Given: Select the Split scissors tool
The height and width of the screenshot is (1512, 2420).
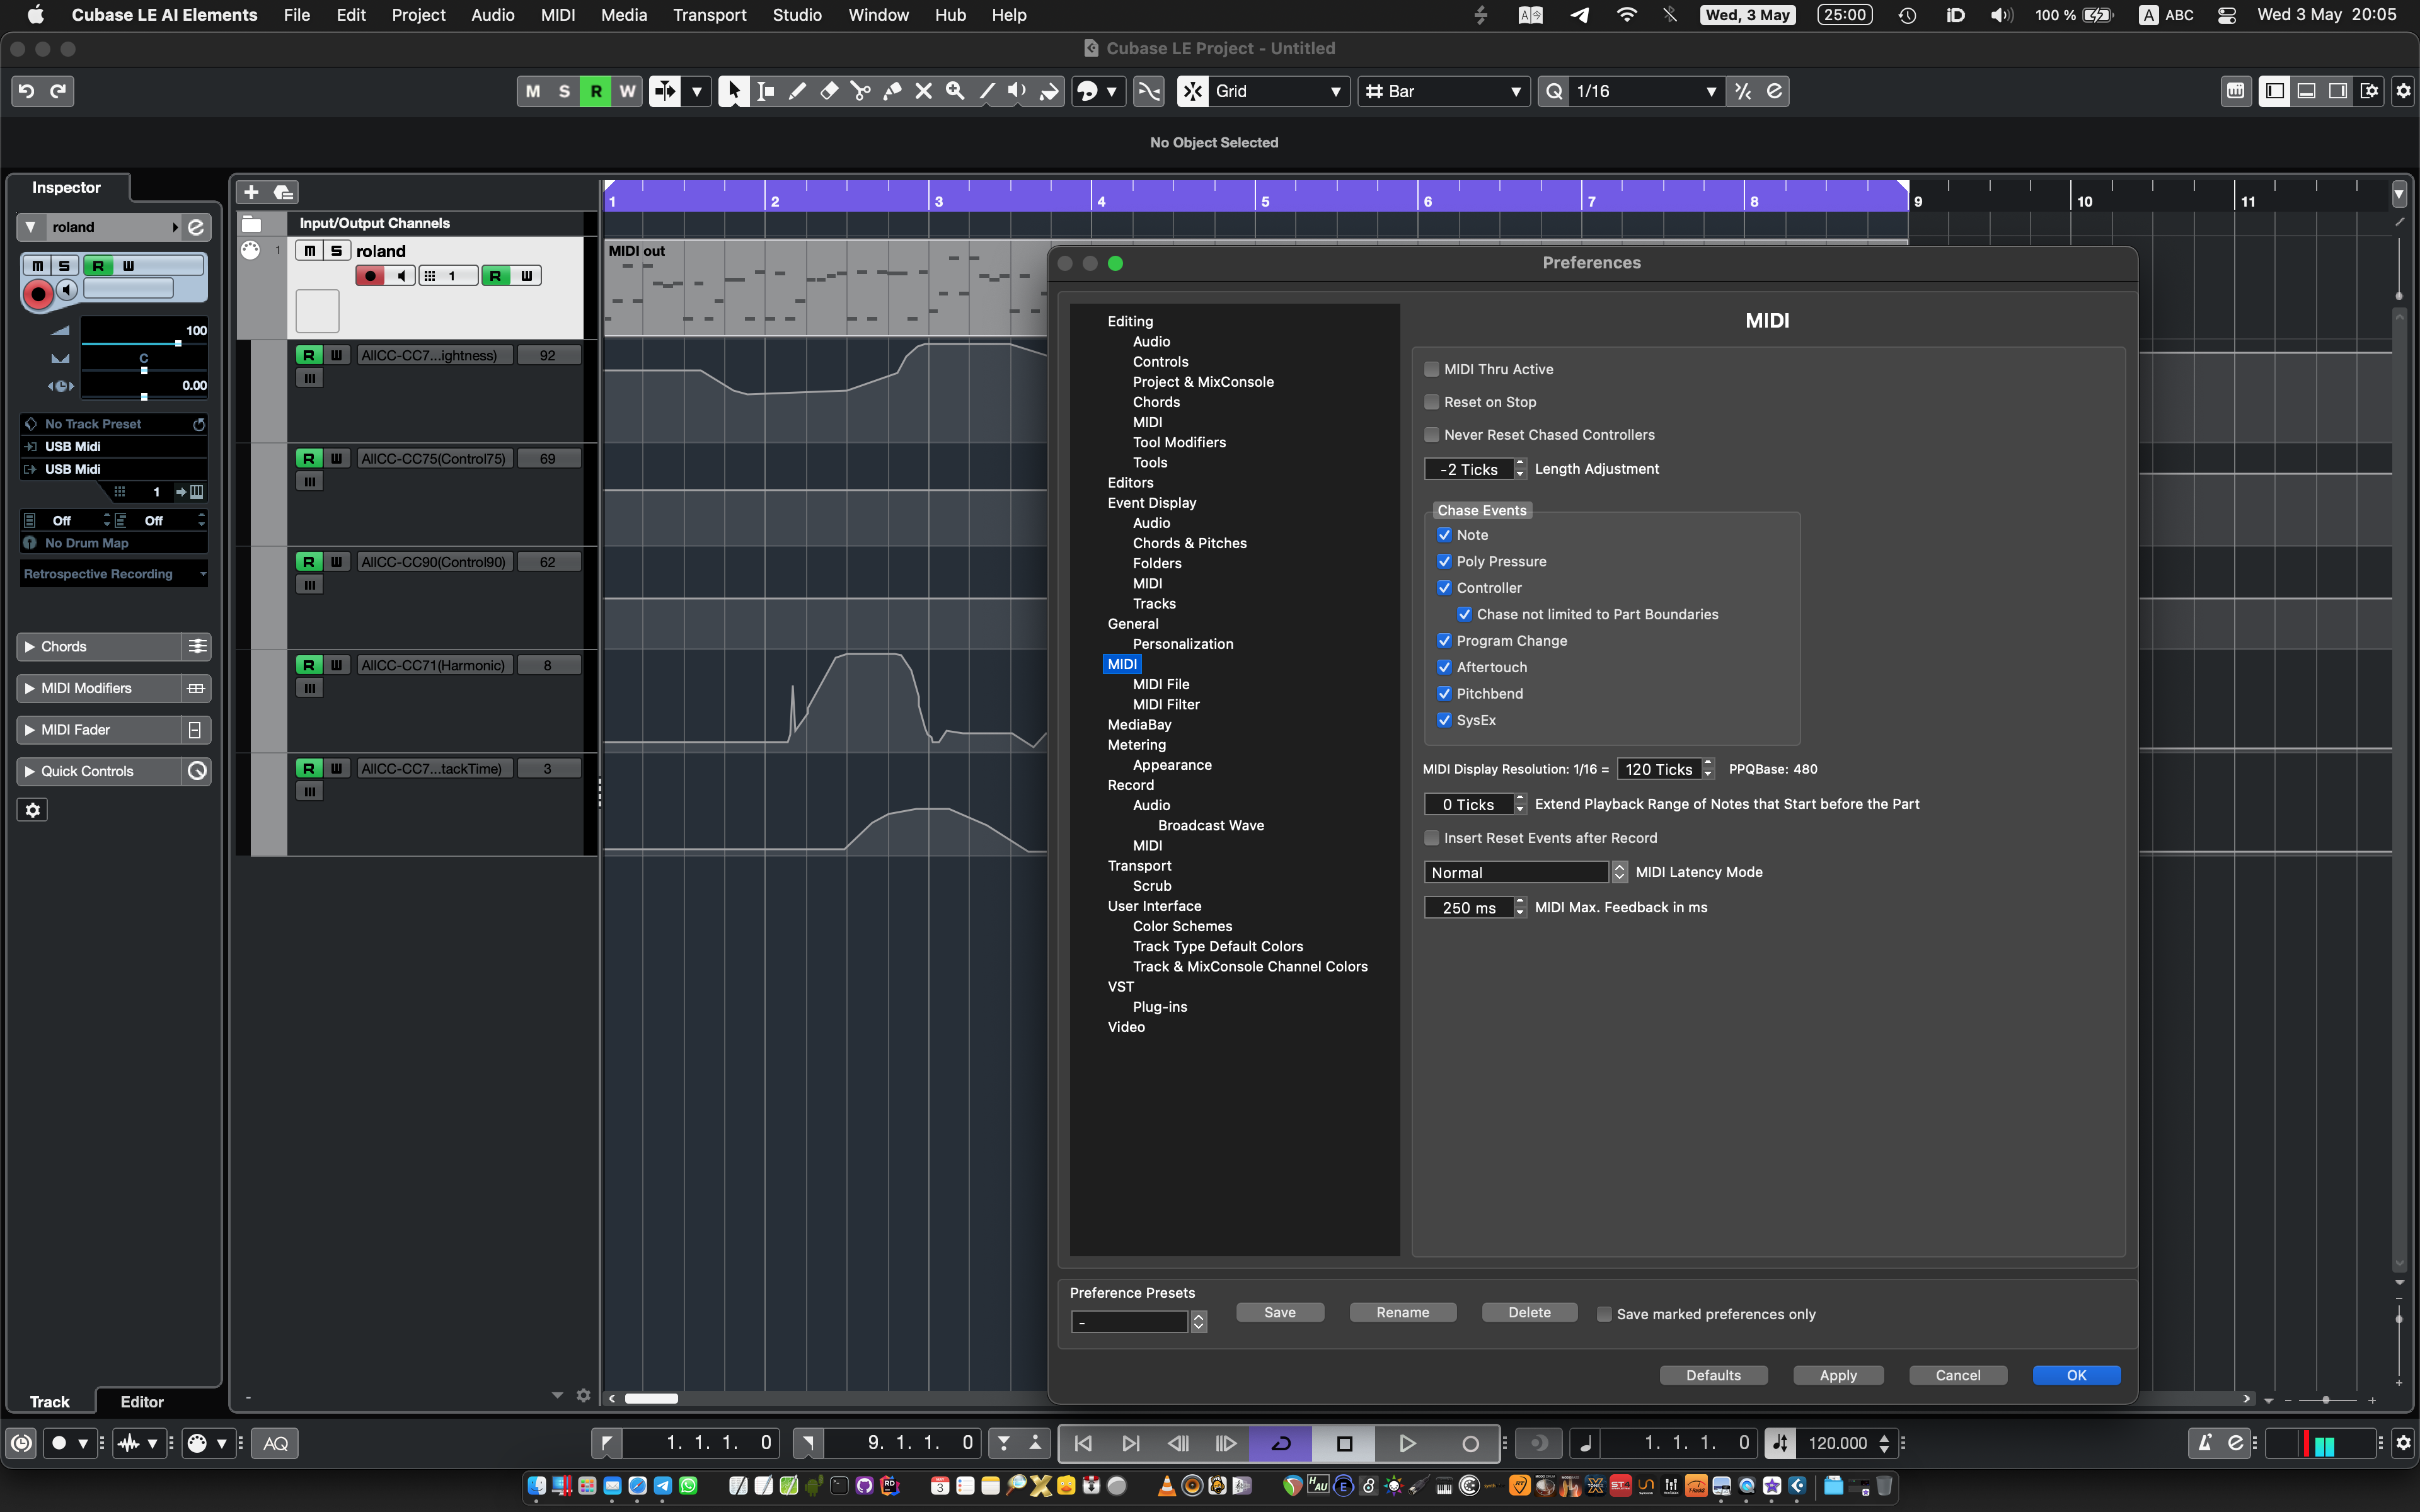Looking at the screenshot, I should [860, 91].
